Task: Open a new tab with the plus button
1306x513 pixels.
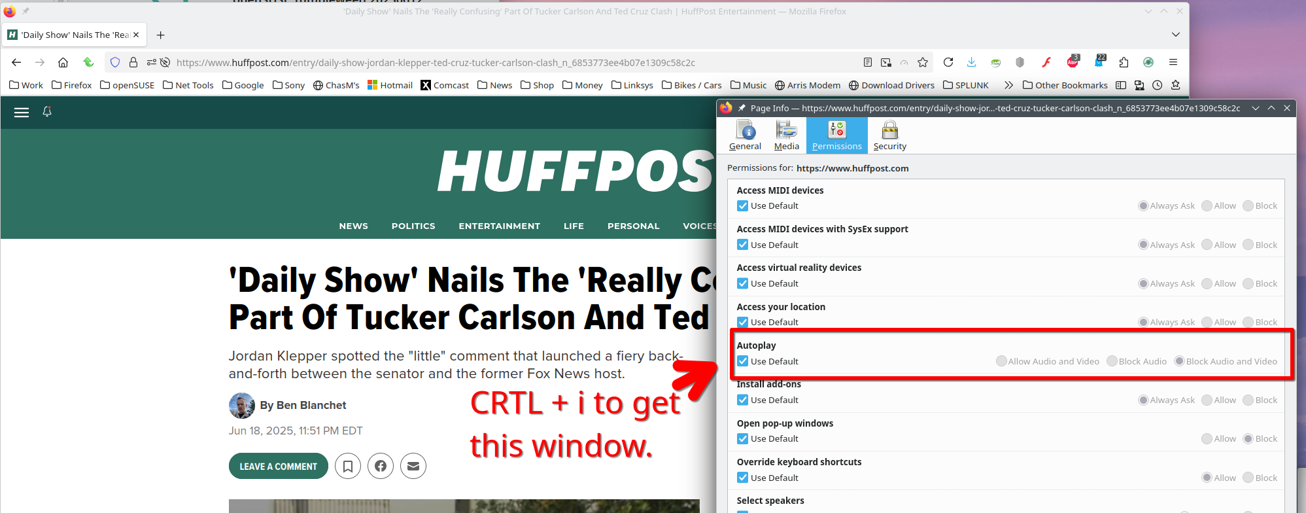Action: [161, 35]
